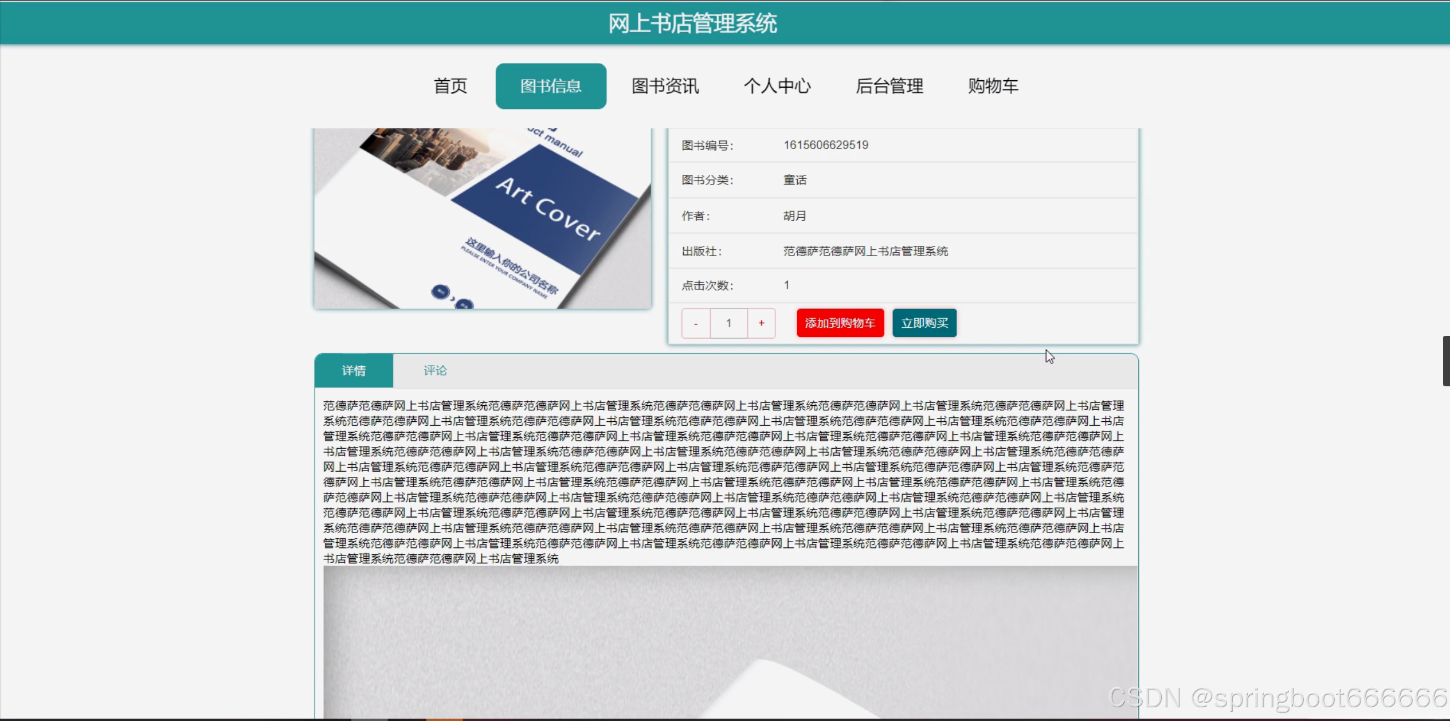Click the plus quantity button
Screen dimensions: 1450x721
[761, 323]
